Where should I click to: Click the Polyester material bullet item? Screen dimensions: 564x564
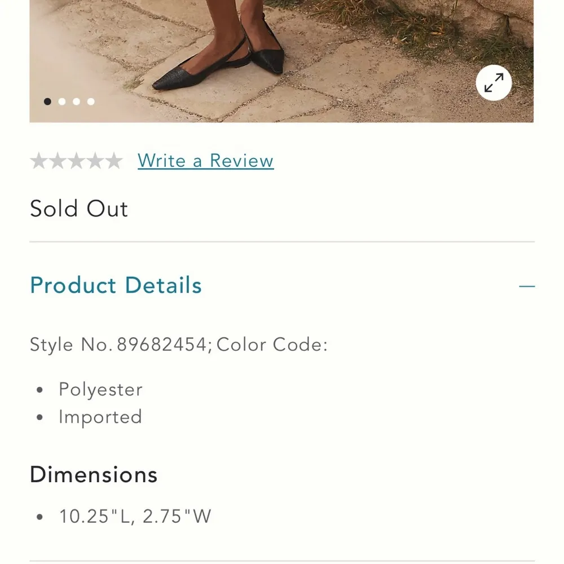pos(100,390)
